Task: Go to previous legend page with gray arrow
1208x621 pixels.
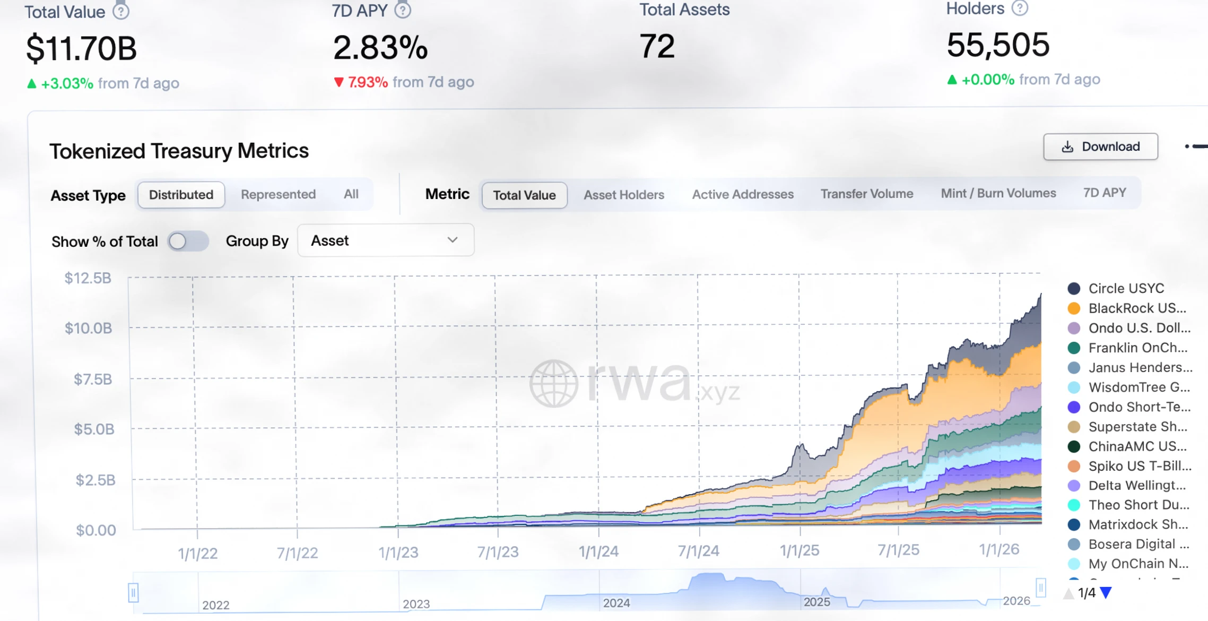Action: click(x=1068, y=593)
